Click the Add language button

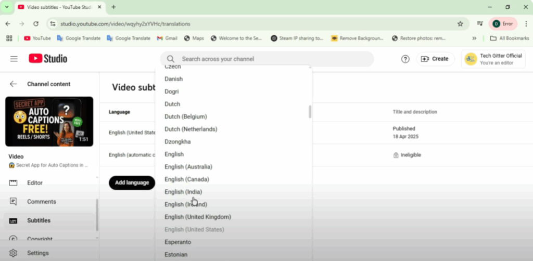click(x=132, y=182)
